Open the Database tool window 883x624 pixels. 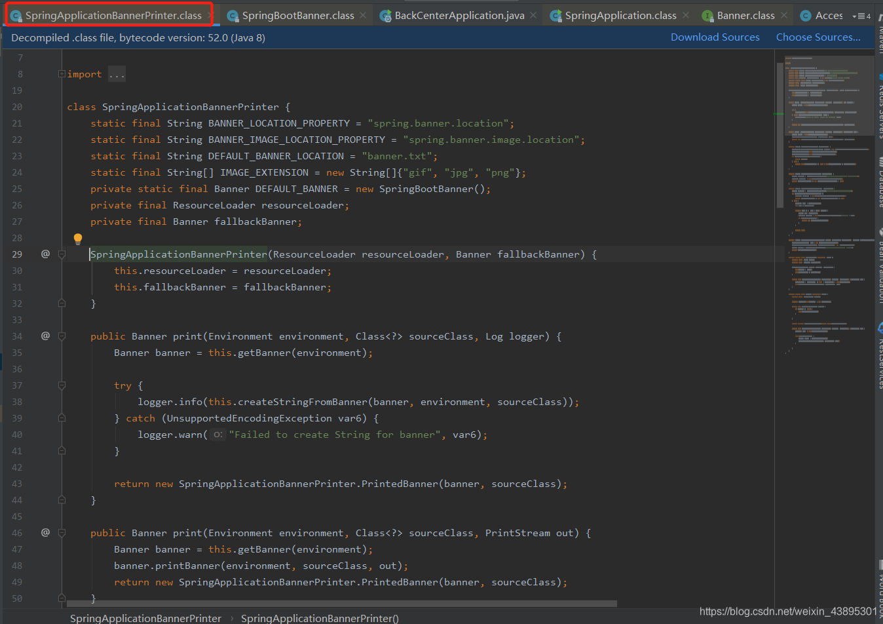(880, 184)
